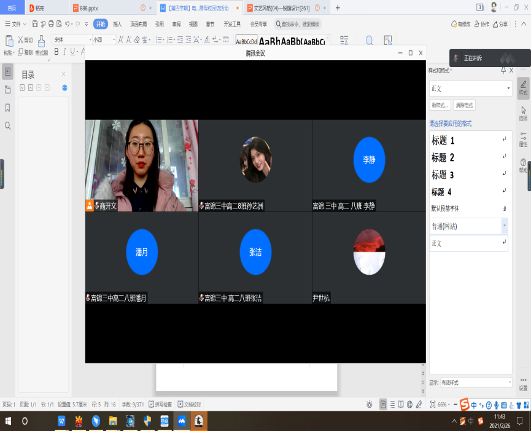
Task: Toggle the Styles (样式) pane button
Action: click(523, 88)
